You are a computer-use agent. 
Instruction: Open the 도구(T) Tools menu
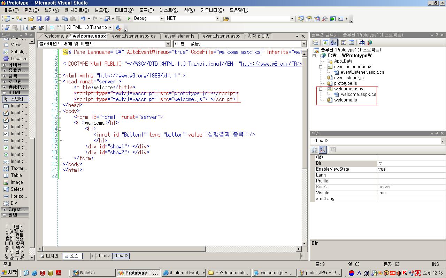[x=146, y=10]
